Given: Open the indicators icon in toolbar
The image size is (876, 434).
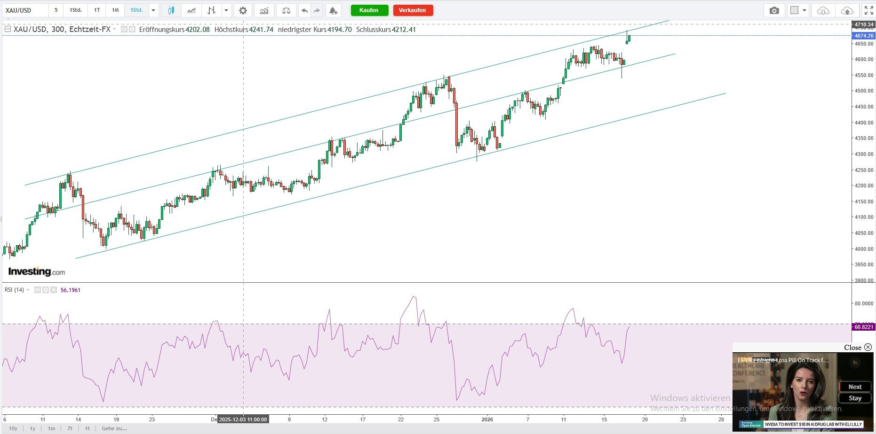Looking at the screenshot, I should pyautogui.click(x=264, y=10).
